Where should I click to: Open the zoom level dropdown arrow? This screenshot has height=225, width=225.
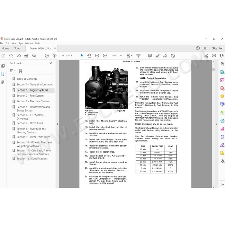pos(121,56)
